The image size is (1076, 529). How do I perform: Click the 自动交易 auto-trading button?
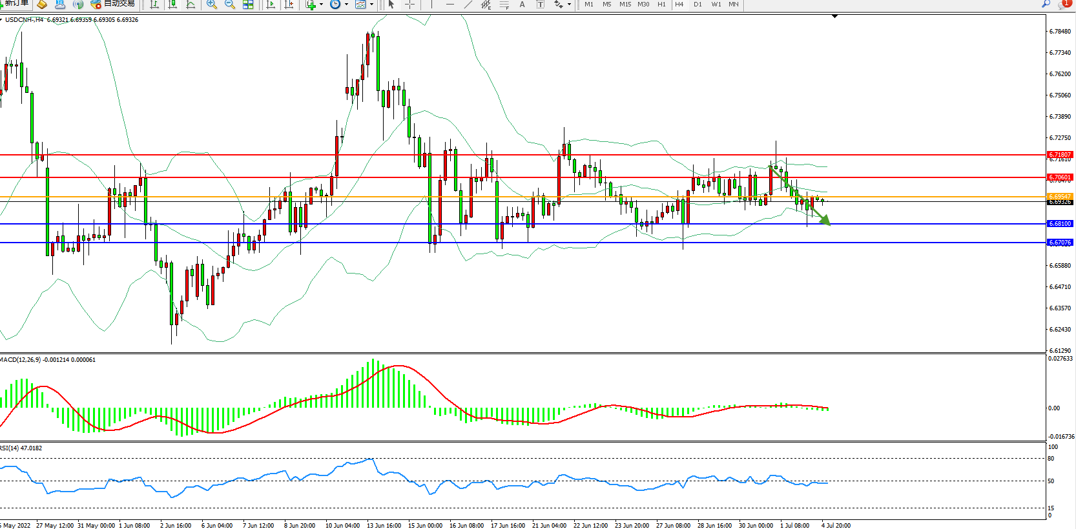(114, 4)
